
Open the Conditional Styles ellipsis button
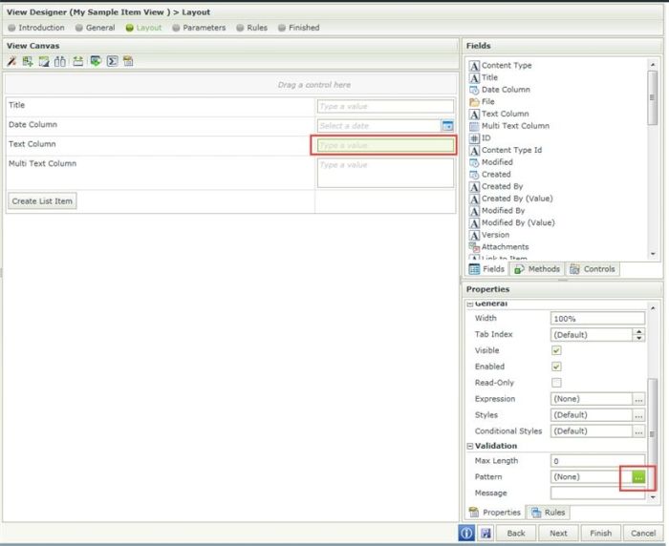click(638, 431)
